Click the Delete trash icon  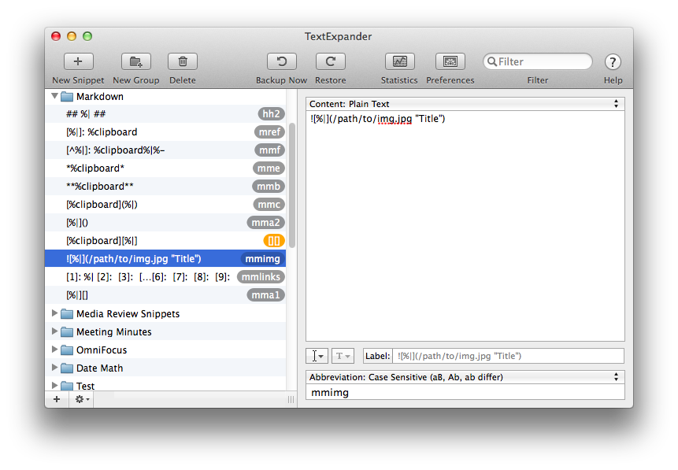pyautogui.click(x=183, y=61)
